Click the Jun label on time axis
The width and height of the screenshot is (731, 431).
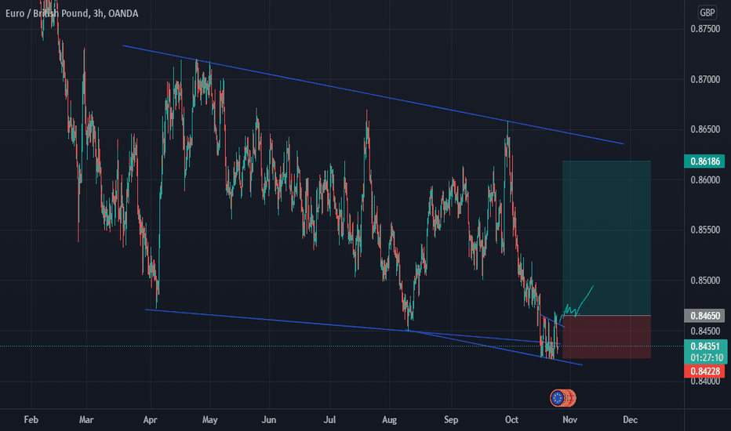pos(269,420)
